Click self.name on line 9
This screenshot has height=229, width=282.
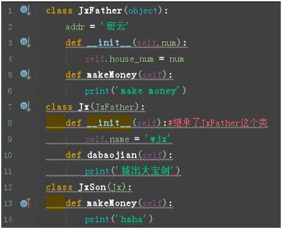[107, 139]
